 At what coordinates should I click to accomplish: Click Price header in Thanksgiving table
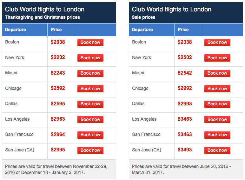pos(56,30)
